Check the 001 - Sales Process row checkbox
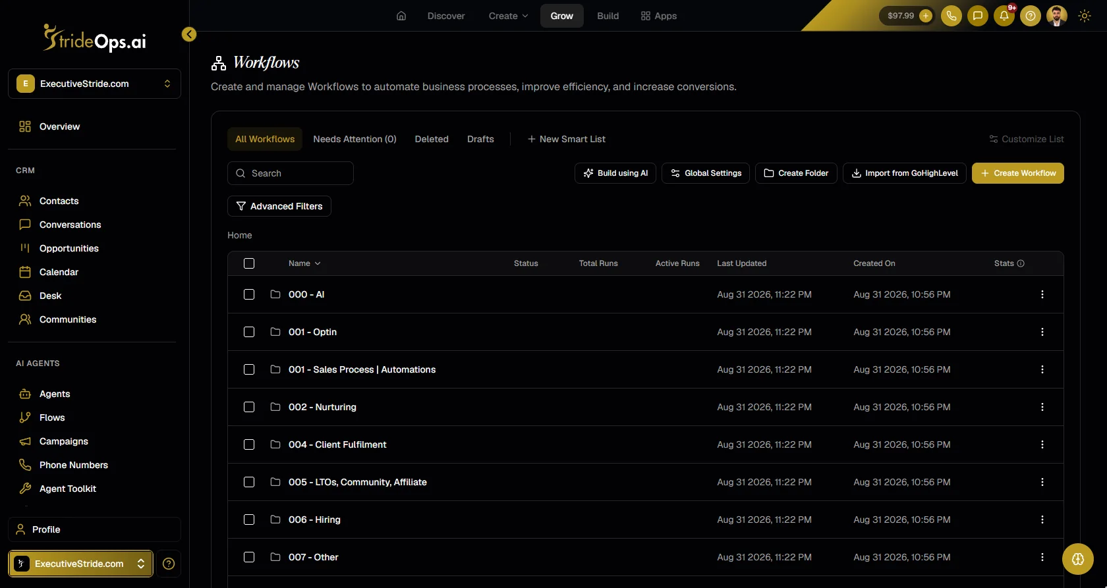Image resolution: width=1107 pixels, height=588 pixels. [x=249, y=369]
